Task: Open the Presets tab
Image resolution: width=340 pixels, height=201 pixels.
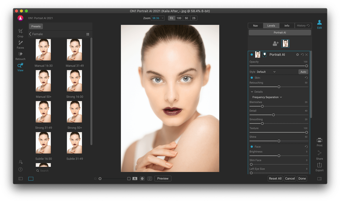Action: tap(36, 26)
